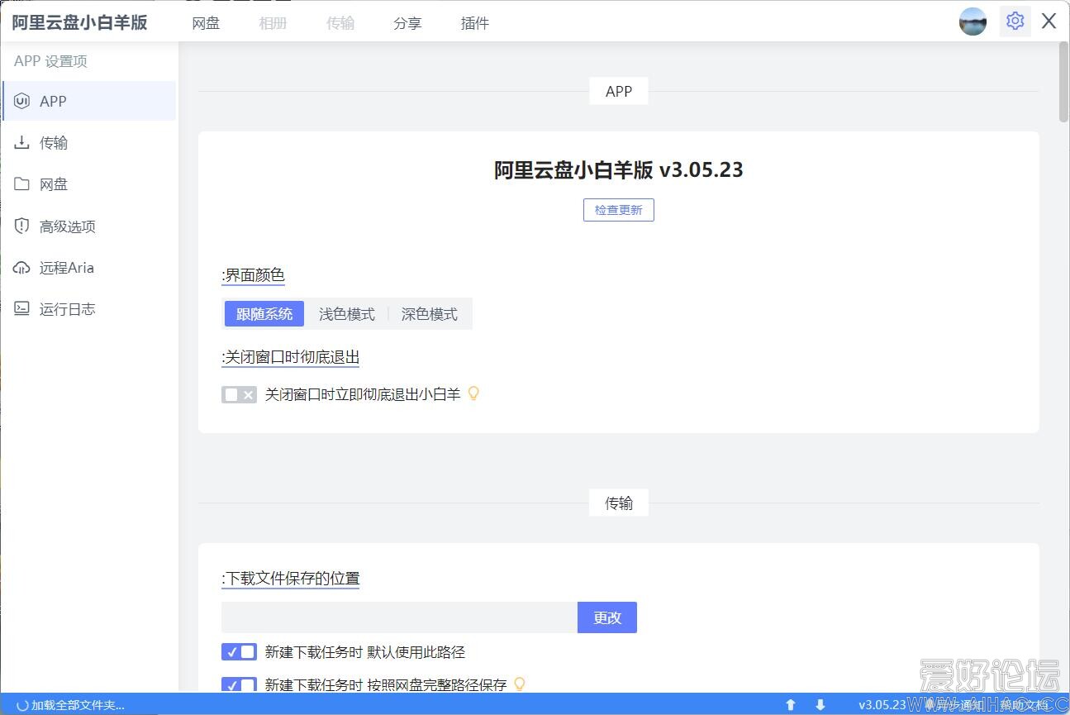Click the vertical scrollbar thumb
1070x715 pixels.
(1063, 82)
